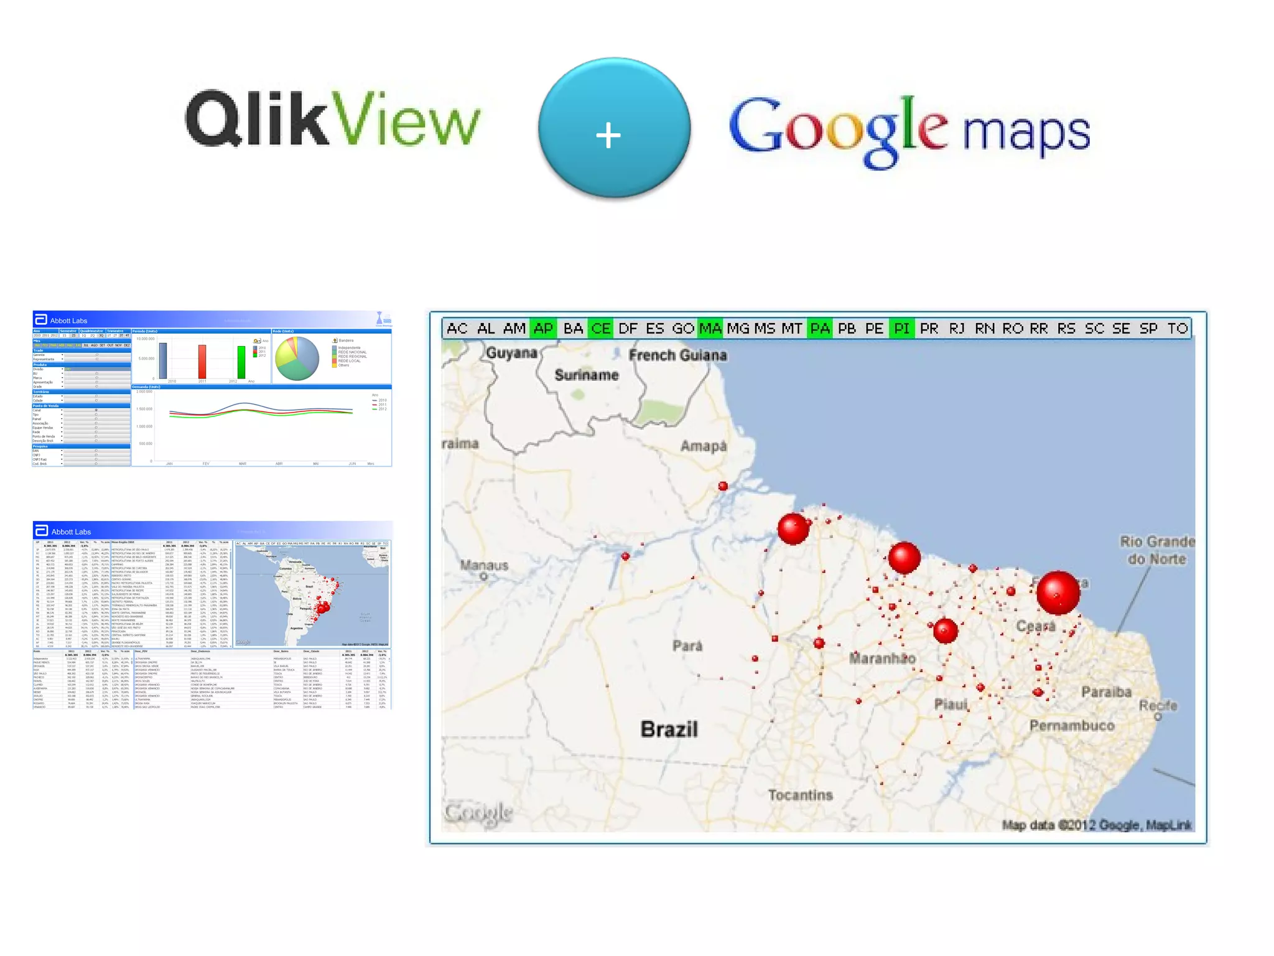Click the MapLink attribution link

pyautogui.click(x=1168, y=825)
